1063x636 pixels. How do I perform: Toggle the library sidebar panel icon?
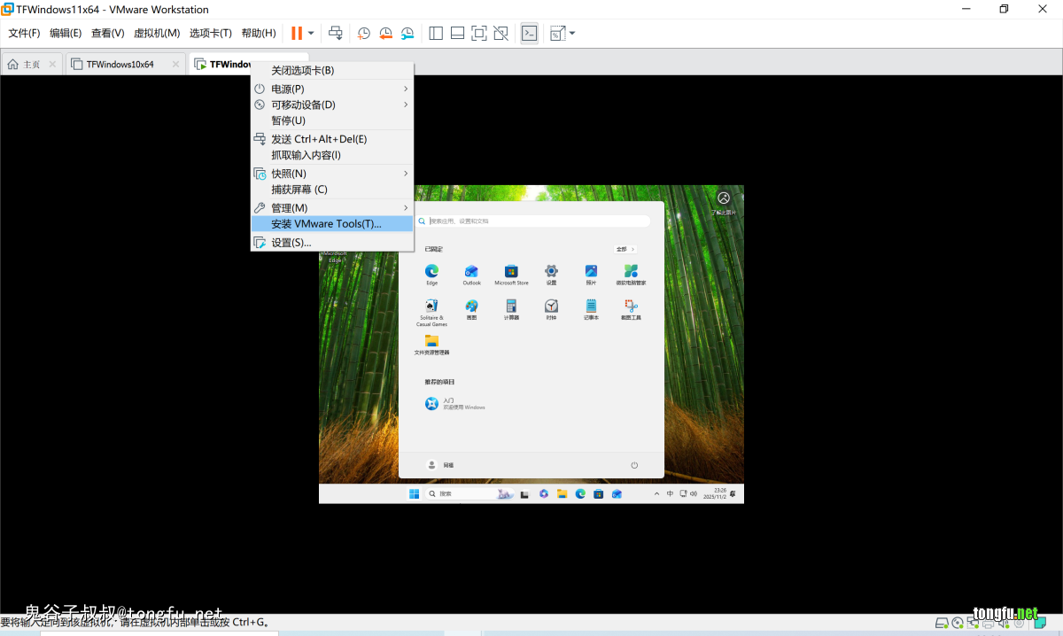436,34
